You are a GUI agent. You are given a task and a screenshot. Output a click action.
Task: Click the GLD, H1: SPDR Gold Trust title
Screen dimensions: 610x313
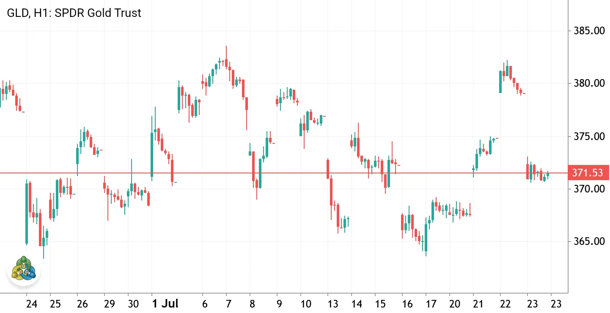click(74, 13)
